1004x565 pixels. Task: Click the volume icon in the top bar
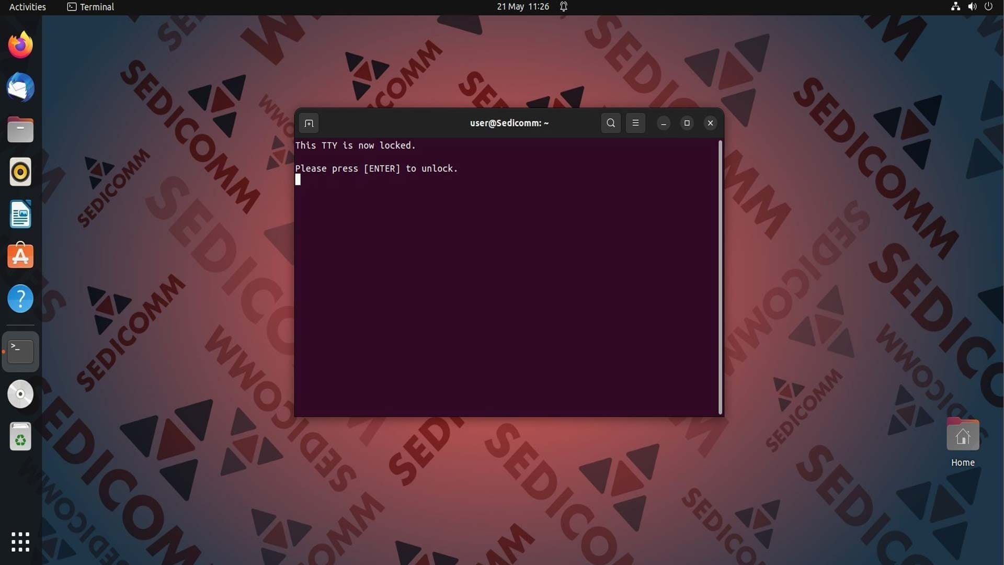tap(972, 7)
